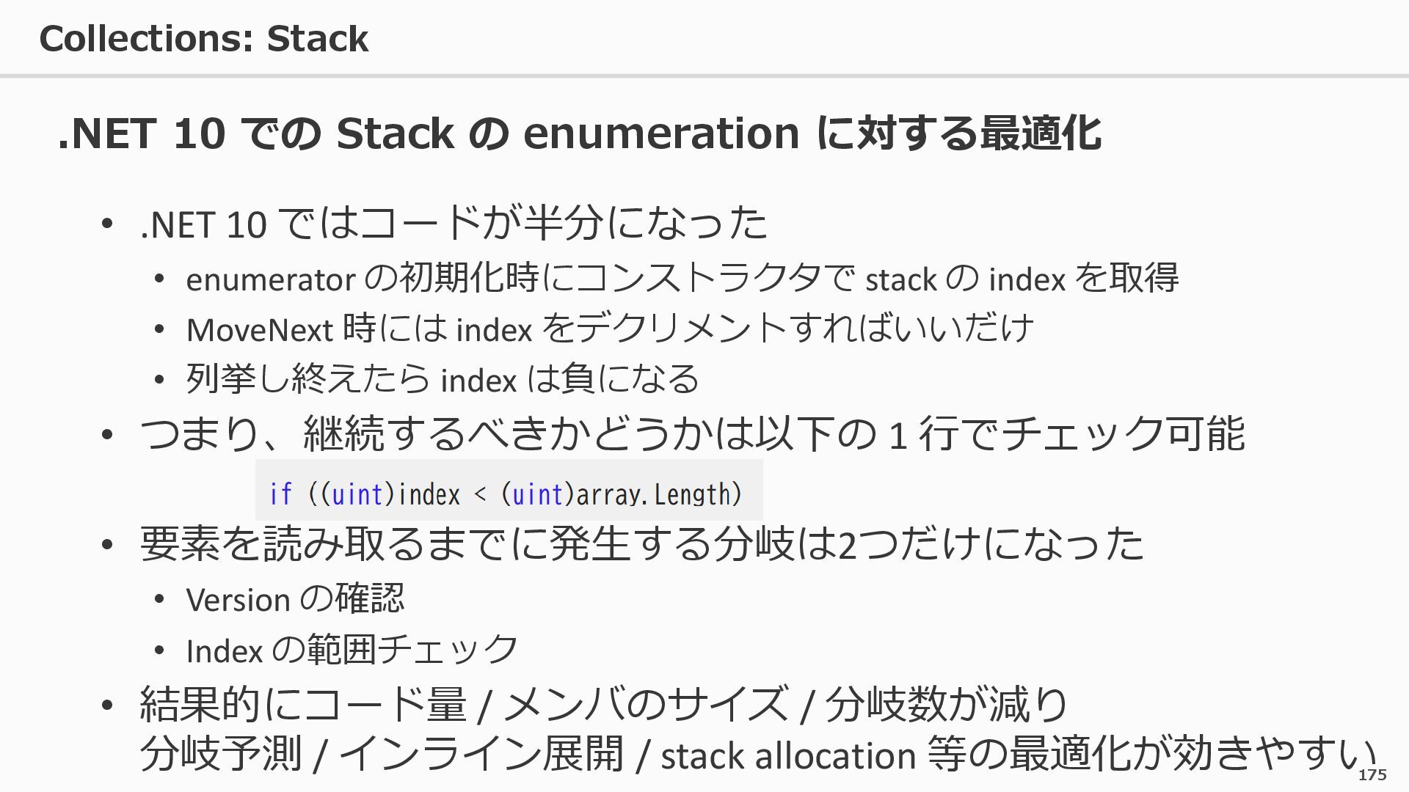Click the 'if' keyword in the code snippet
This screenshot has height=792, width=1409.
tap(280, 494)
